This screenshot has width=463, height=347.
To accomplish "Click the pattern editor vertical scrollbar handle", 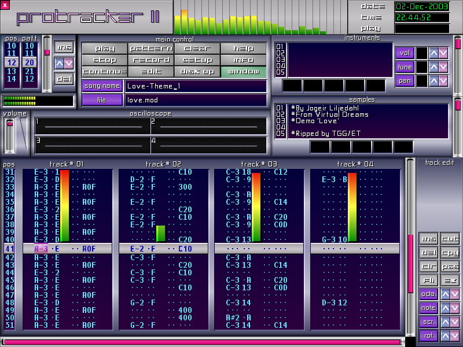I will tap(410, 264).
